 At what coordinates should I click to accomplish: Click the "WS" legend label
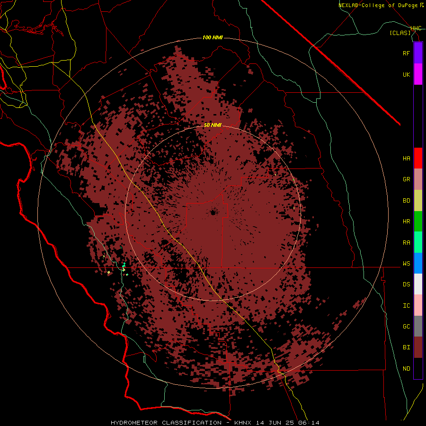(406, 264)
